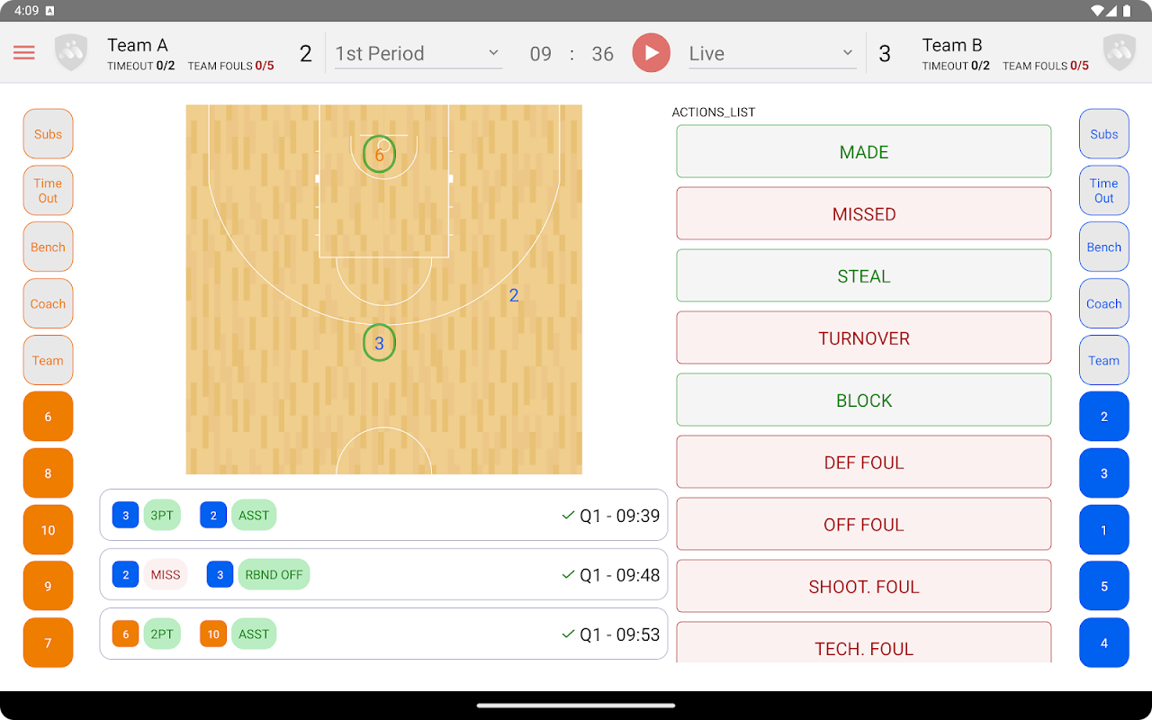Select Team A player 6 in the roster column
This screenshot has height=720, width=1152.
click(48, 417)
